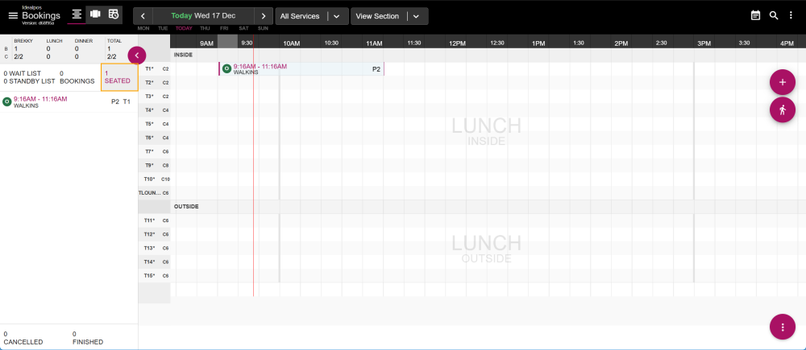Switch to timeline list view icon

tap(77, 14)
